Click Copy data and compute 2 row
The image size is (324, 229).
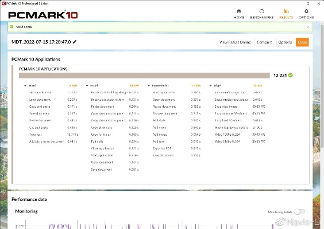pos(115,120)
